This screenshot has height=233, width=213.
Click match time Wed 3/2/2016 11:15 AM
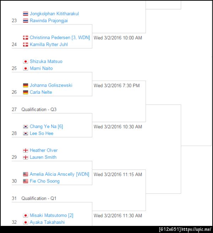coord(118,174)
